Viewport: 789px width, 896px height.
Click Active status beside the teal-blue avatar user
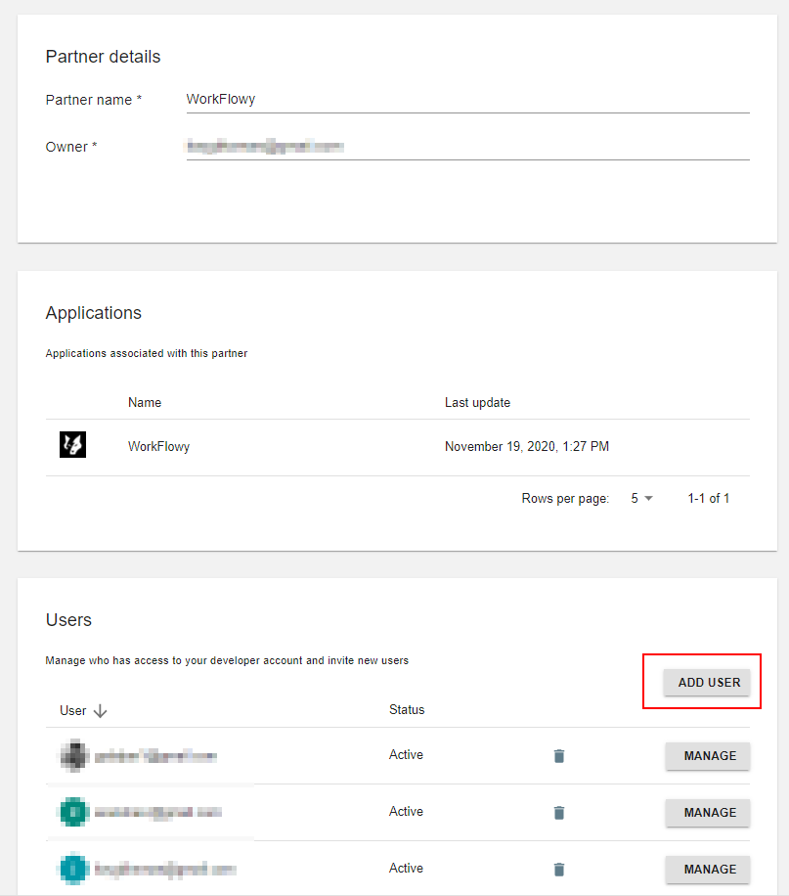[x=406, y=868]
